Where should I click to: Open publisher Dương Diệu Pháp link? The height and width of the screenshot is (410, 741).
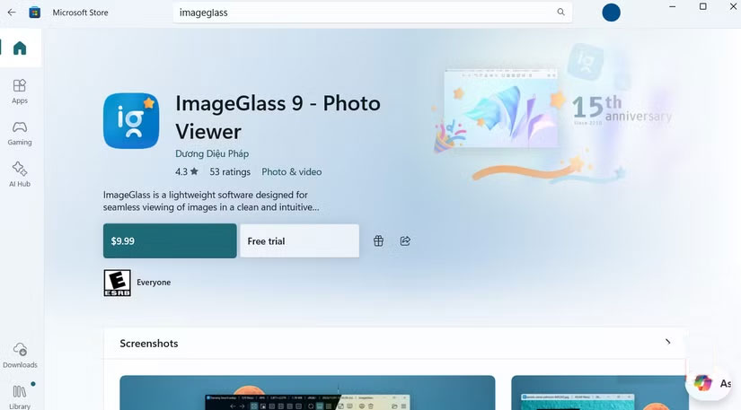click(212, 153)
